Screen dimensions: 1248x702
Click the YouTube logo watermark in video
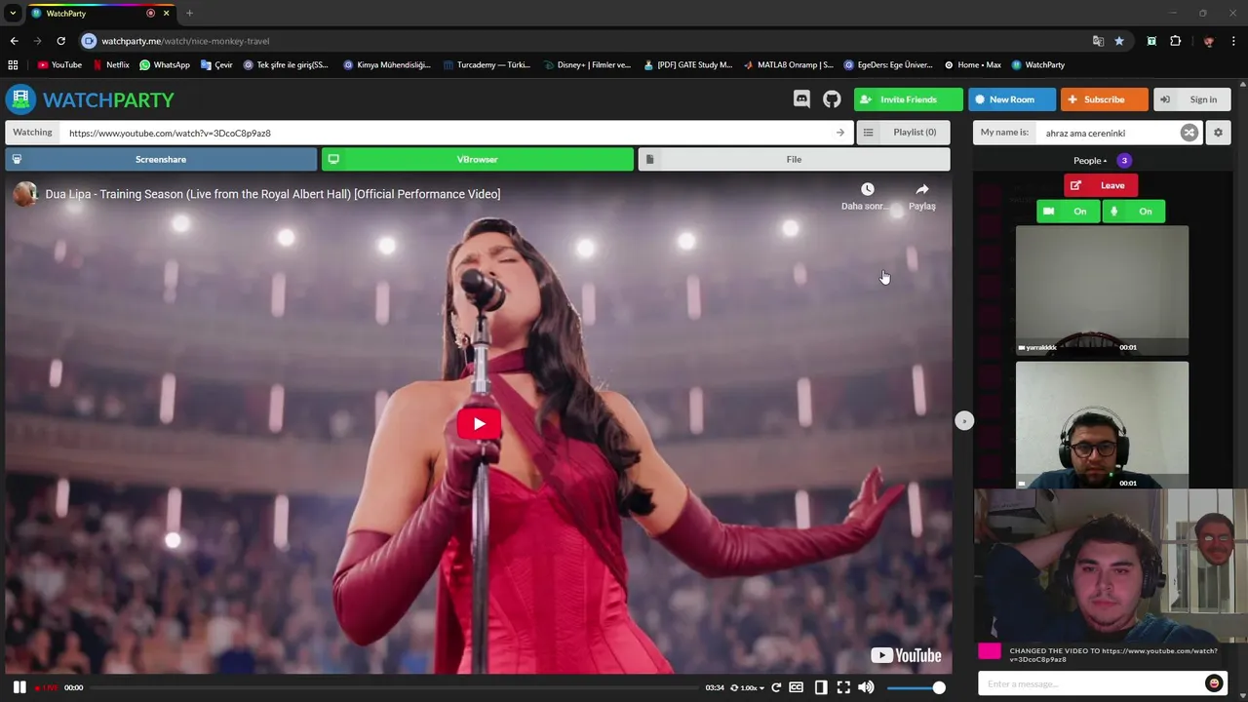pos(906,655)
